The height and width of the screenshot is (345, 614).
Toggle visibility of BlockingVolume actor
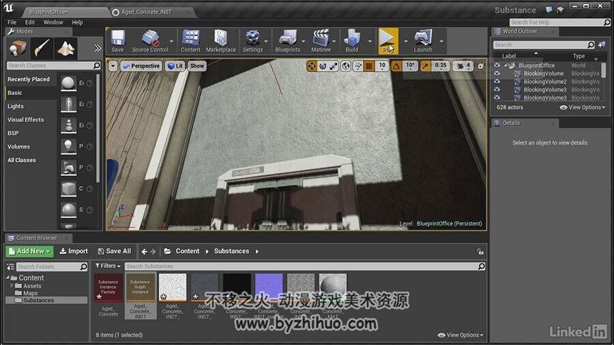pos(497,74)
